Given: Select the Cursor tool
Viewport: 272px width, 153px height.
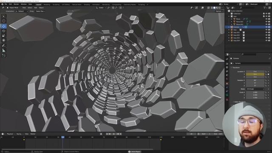Looking at the screenshot, I should click(x=4, y=21).
